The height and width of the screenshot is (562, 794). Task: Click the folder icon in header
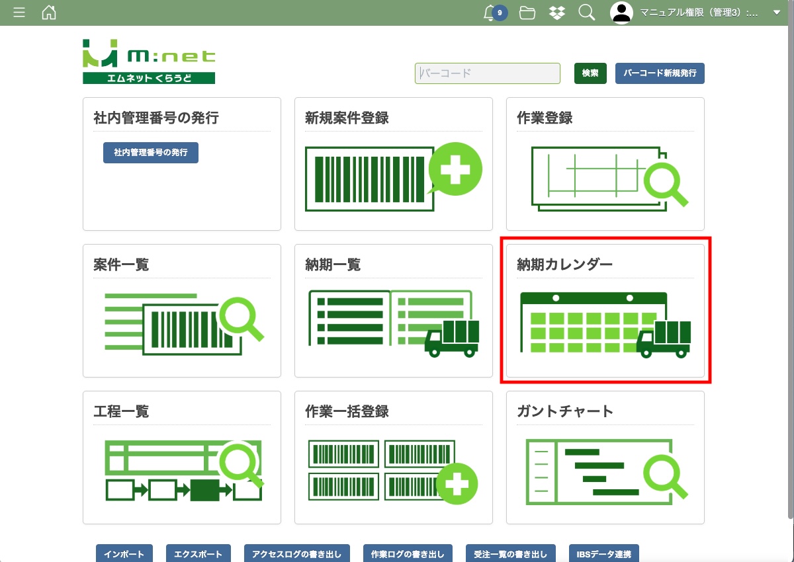tap(527, 13)
